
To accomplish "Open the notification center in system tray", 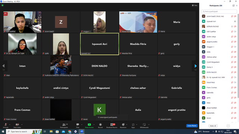I will [235, 131].
